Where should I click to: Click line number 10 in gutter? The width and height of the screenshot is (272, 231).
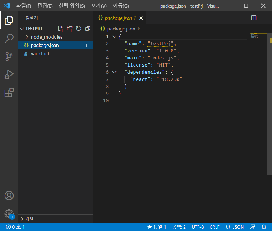click(106, 101)
